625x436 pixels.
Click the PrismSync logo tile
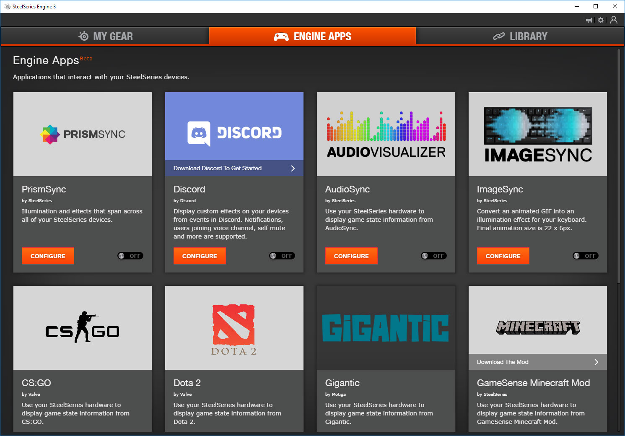[x=83, y=134]
